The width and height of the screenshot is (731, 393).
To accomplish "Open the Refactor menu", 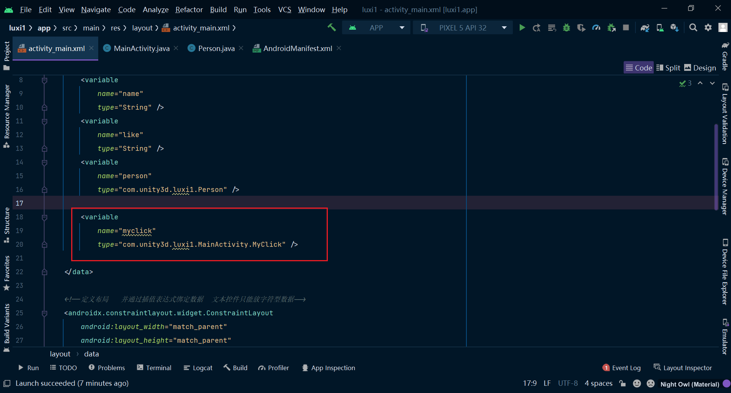I will coord(189,10).
